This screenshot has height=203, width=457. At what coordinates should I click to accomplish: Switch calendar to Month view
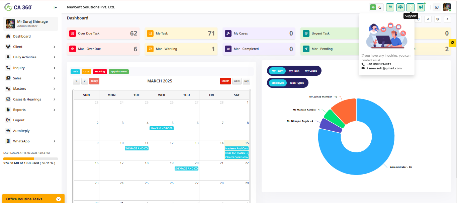[x=225, y=81]
